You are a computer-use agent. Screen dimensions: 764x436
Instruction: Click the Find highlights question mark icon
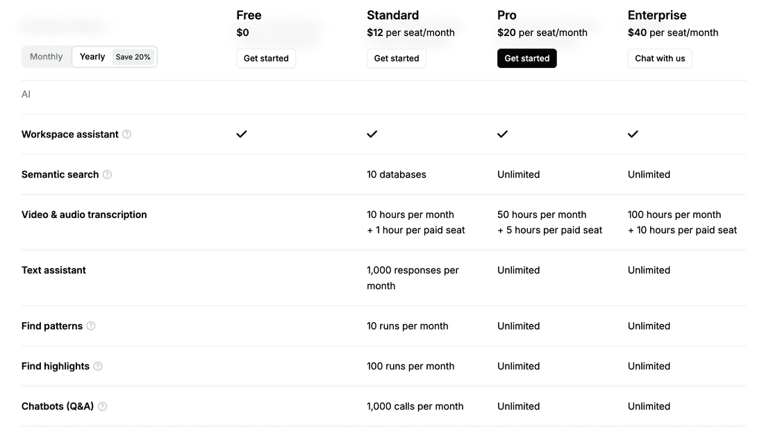(98, 367)
